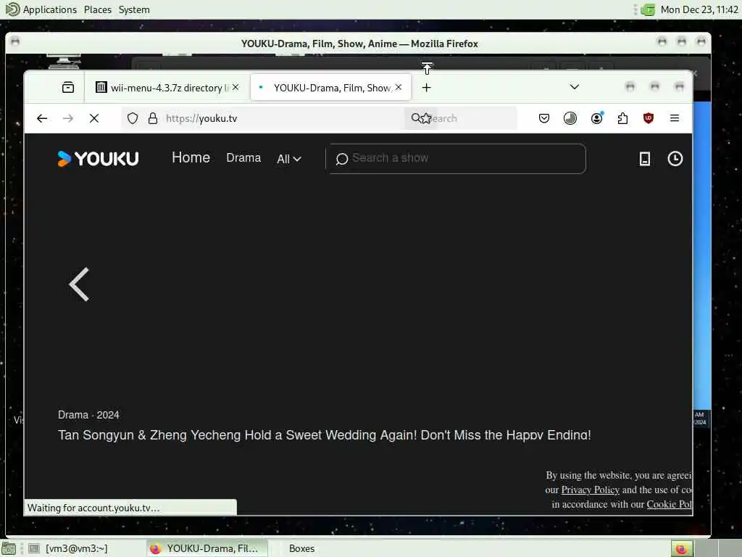Open the Cookie Policy link

669,505
